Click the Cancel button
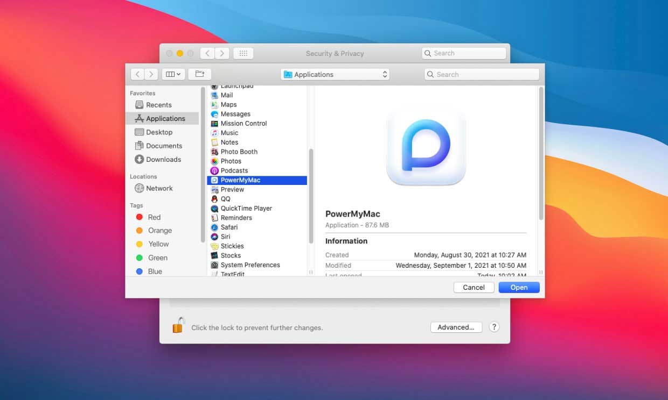The width and height of the screenshot is (668, 400). pos(474,288)
